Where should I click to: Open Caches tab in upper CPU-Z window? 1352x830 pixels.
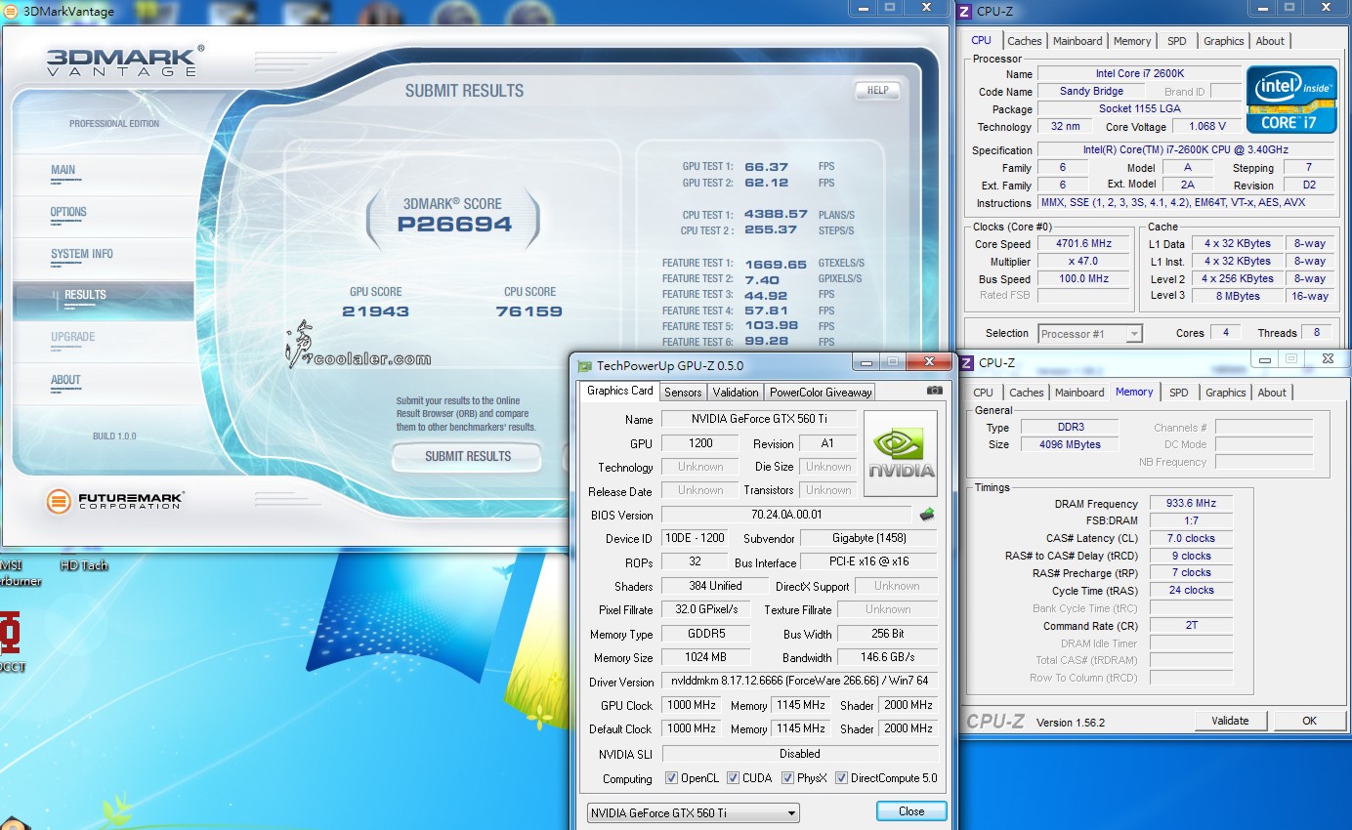tap(1025, 41)
